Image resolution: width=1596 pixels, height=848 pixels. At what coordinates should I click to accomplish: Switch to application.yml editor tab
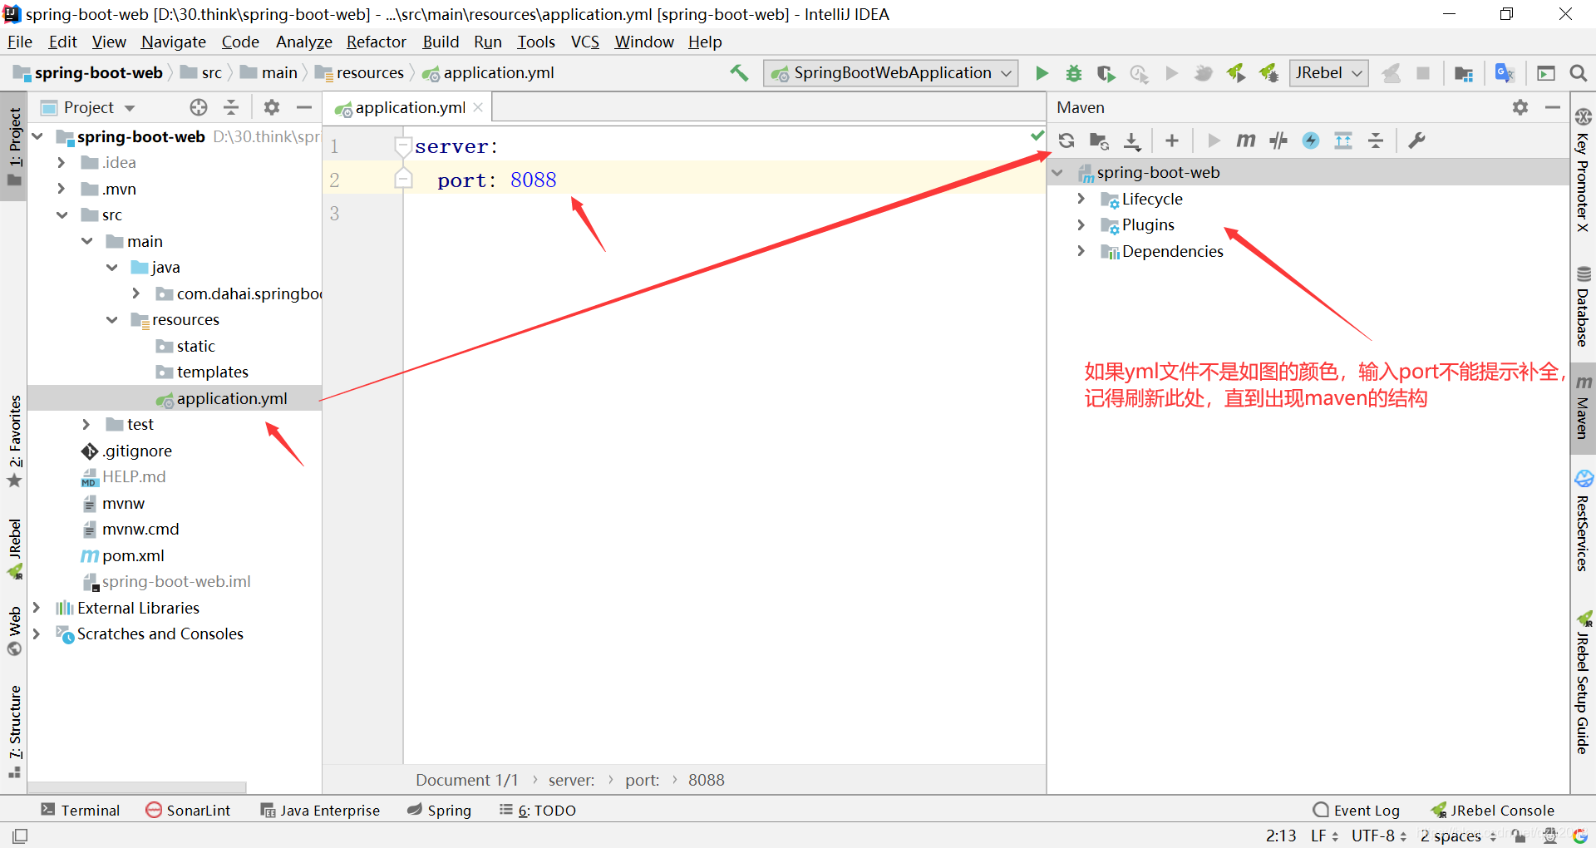(409, 107)
